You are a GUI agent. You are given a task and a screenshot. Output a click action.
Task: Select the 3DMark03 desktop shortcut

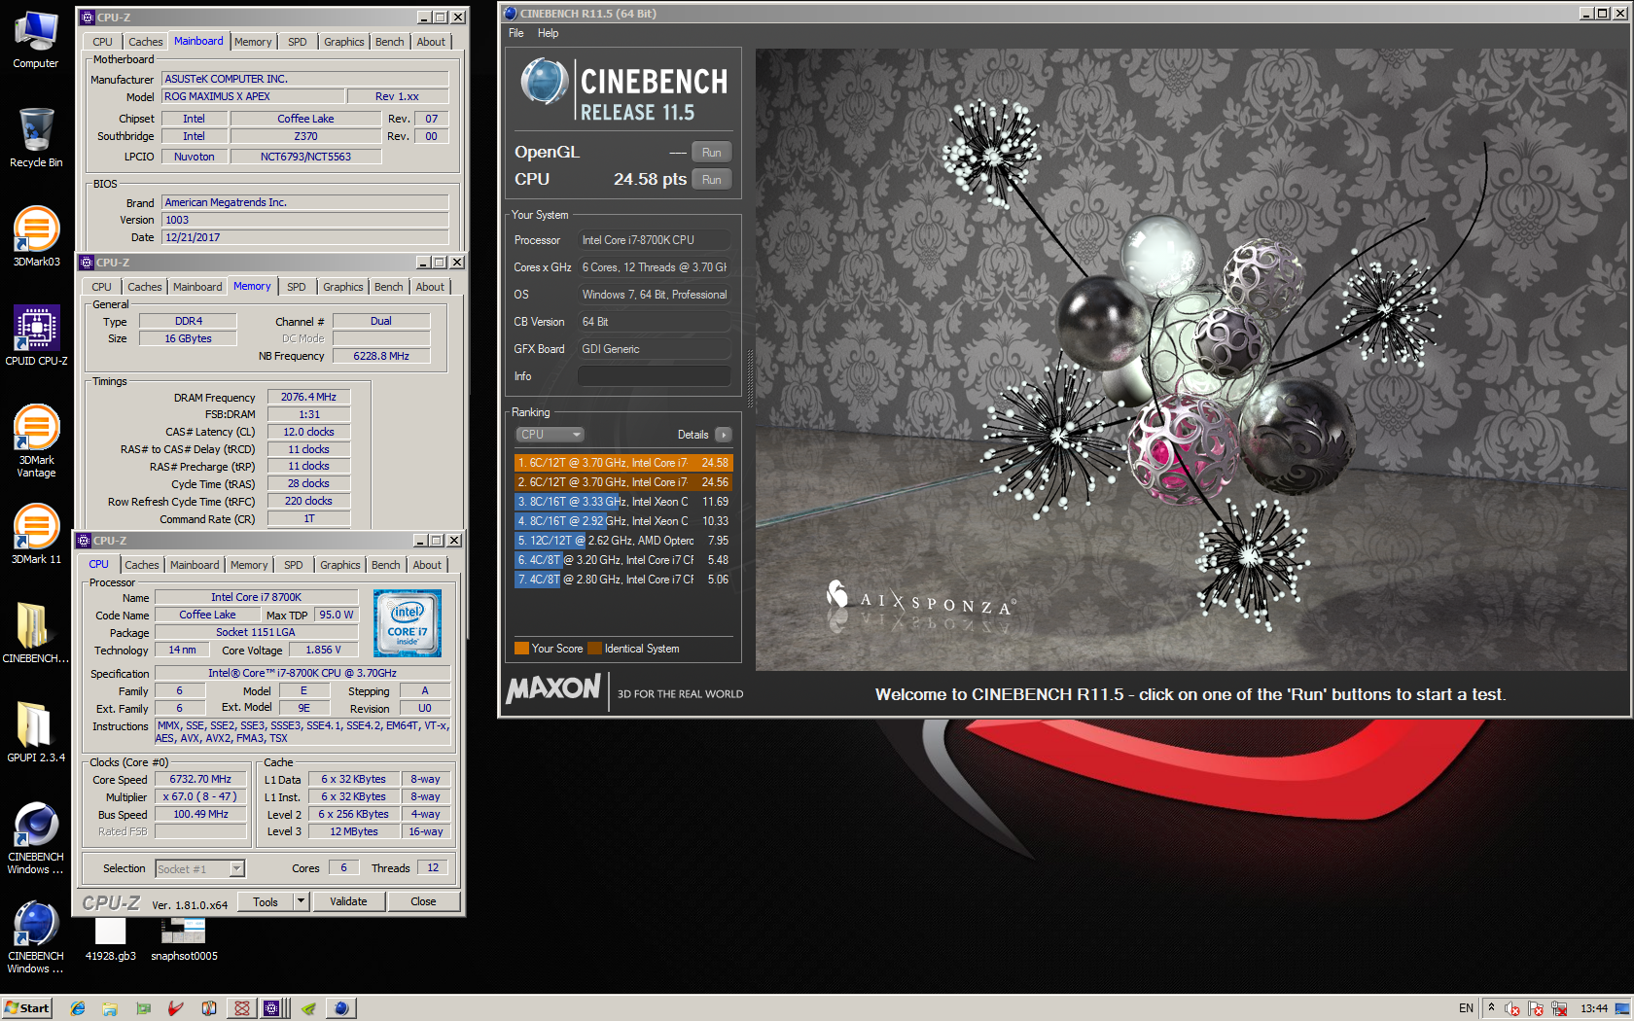click(x=36, y=236)
